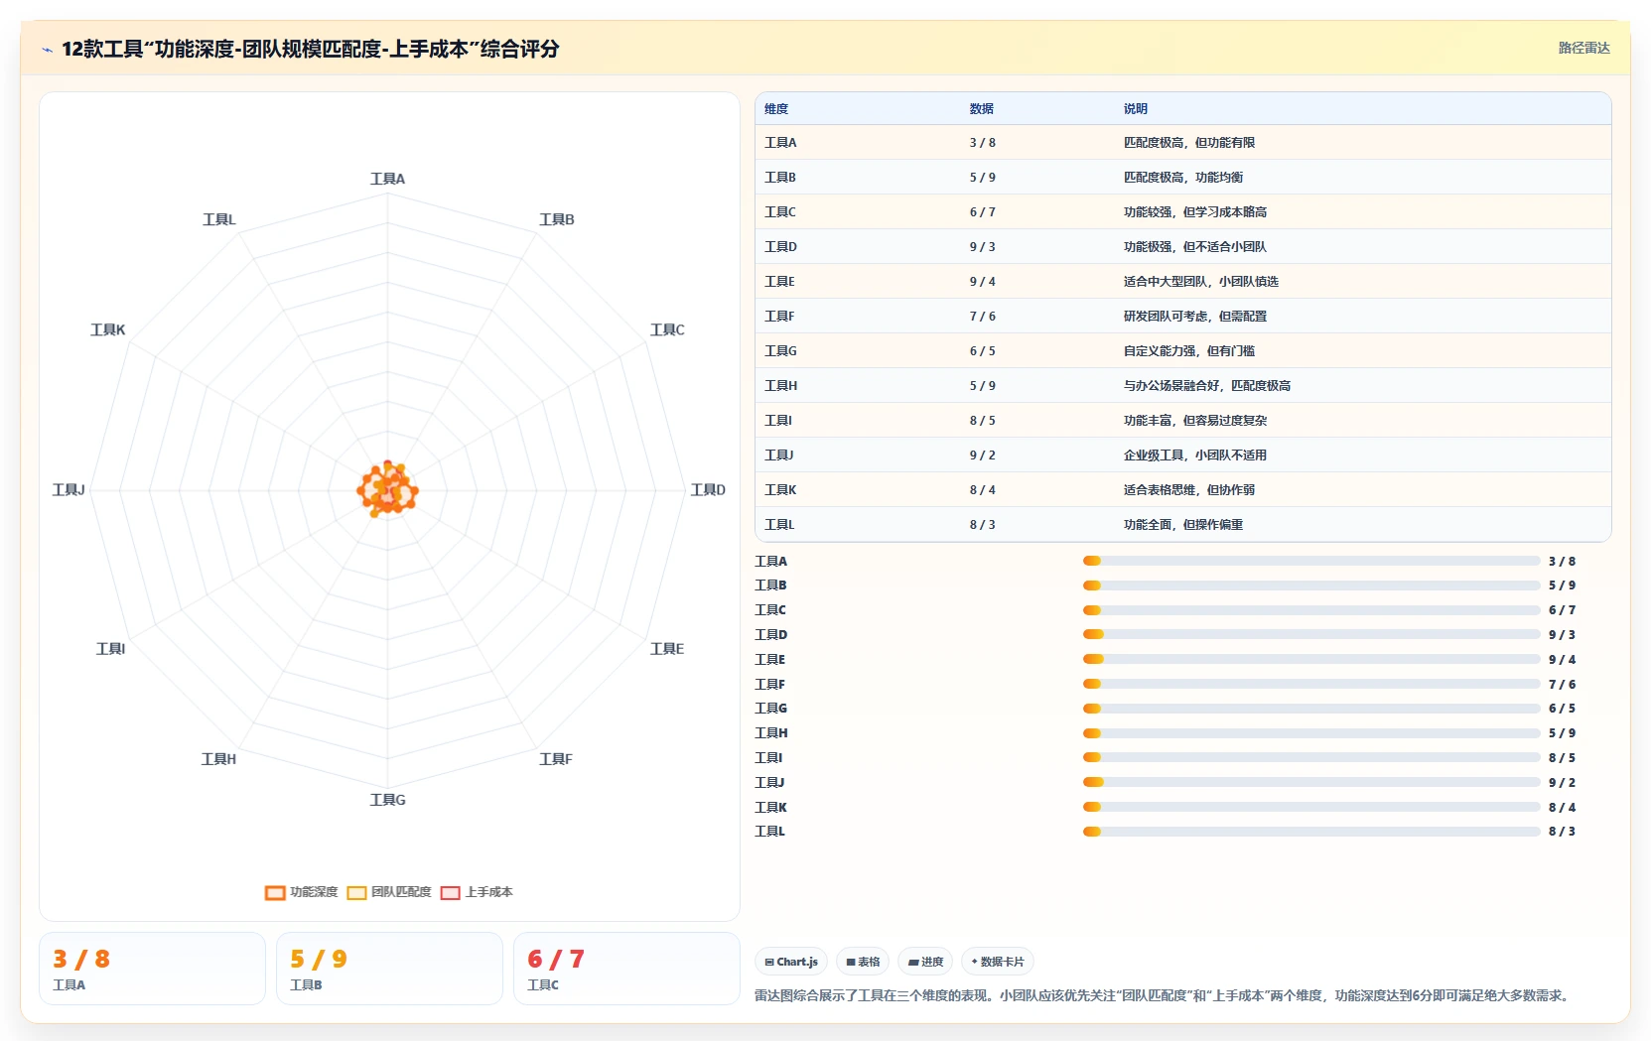Viewport: 1651px width, 1041px height.
Task: Click the 说明 column header
Action: 1136,109
